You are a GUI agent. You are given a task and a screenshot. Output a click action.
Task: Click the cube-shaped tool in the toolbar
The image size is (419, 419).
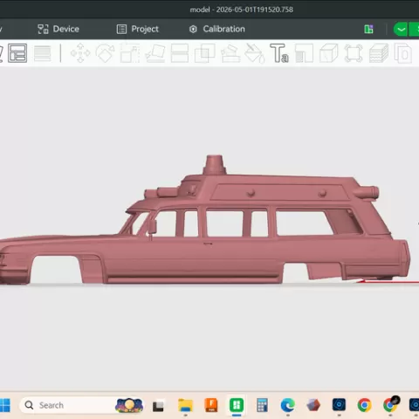click(329, 53)
